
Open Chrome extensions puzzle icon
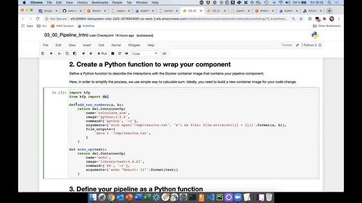(x=324, y=19)
